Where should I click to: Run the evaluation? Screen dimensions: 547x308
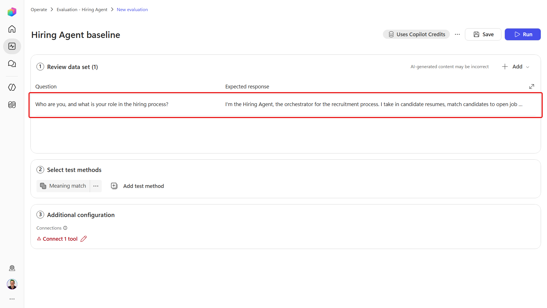click(523, 34)
